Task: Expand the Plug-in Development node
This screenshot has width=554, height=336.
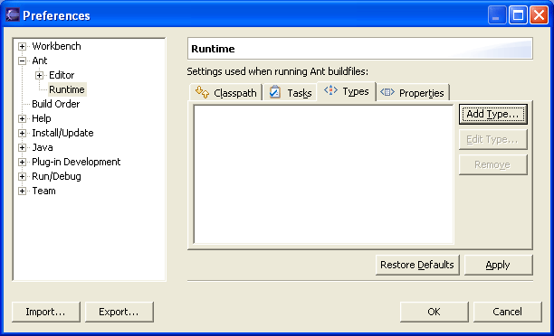Action: pyautogui.click(x=22, y=162)
